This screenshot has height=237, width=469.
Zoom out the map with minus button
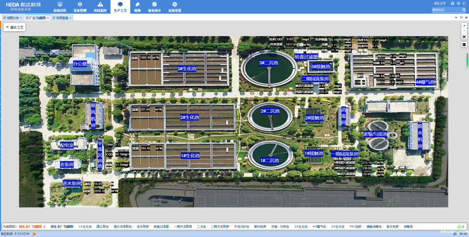coord(464,31)
